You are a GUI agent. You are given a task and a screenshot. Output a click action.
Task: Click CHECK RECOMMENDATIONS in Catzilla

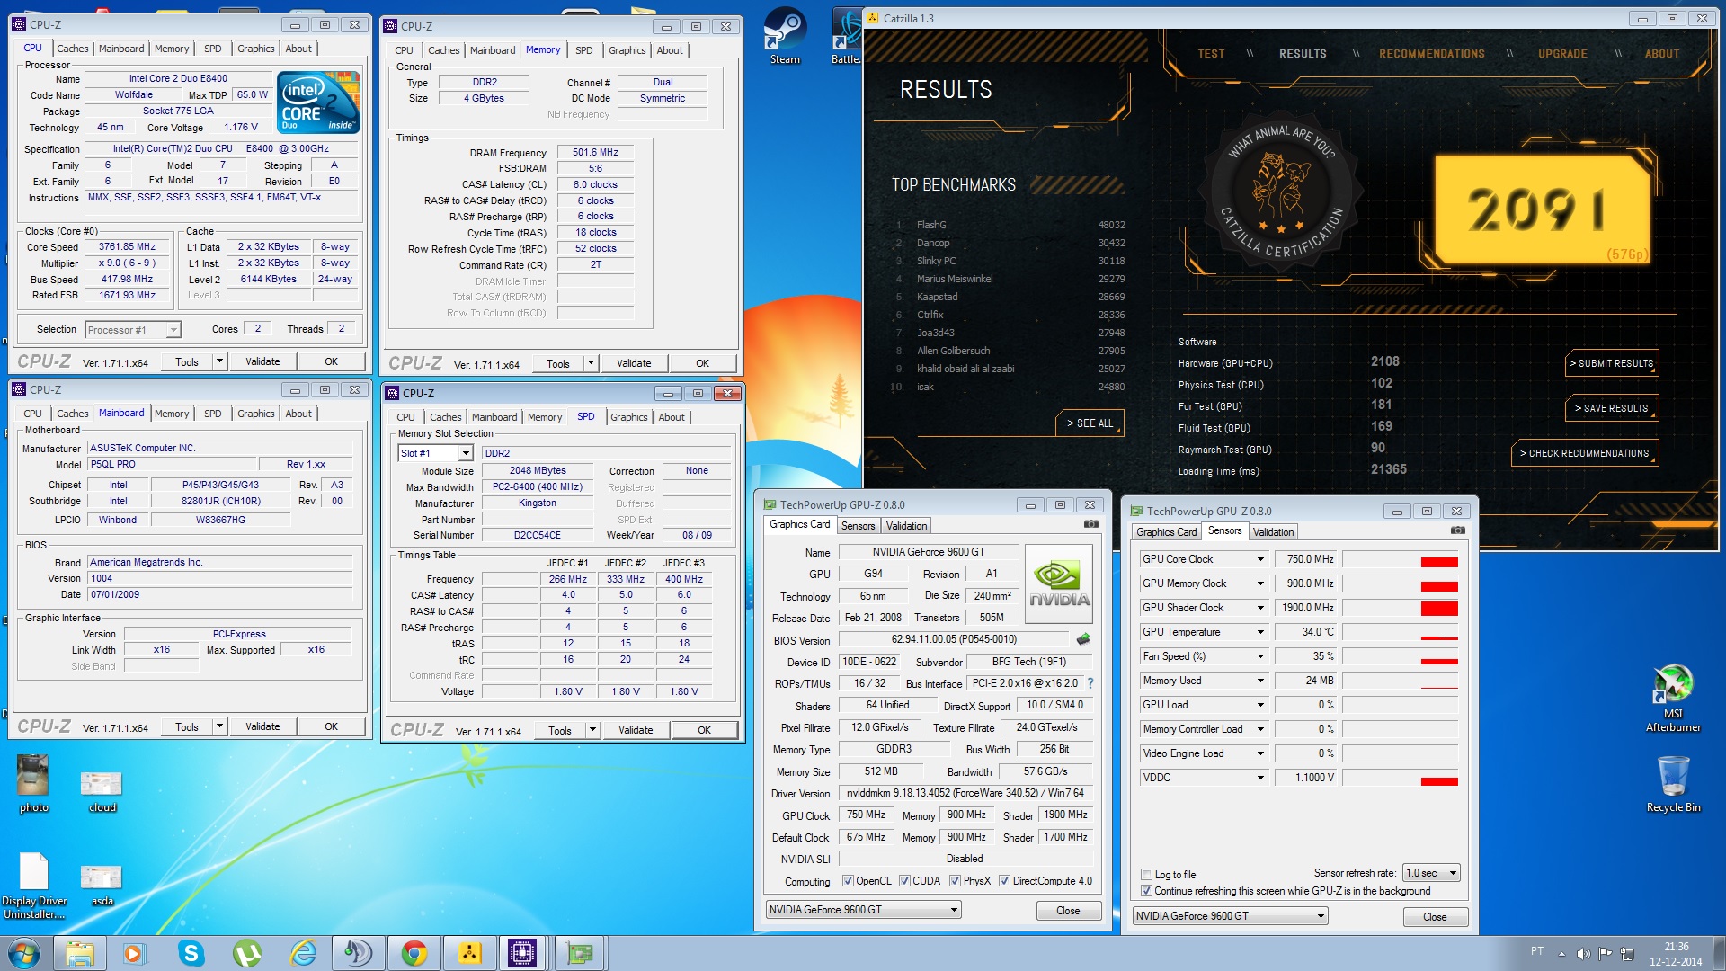[1585, 453]
